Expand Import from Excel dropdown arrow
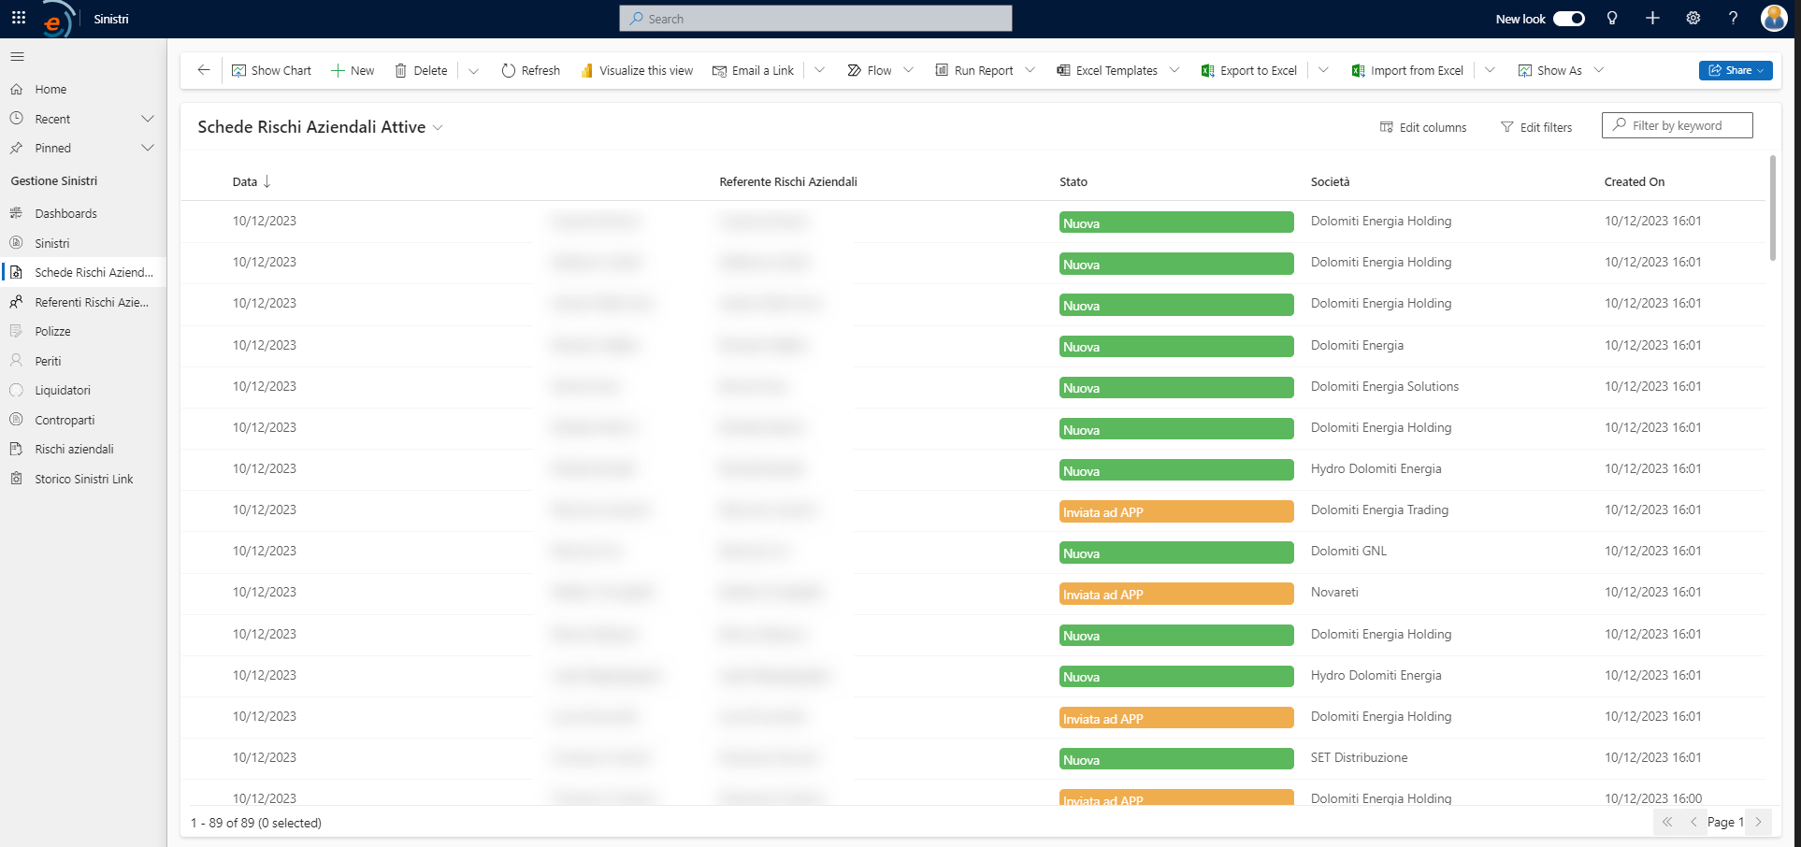The height and width of the screenshot is (847, 1801). click(x=1490, y=70)
